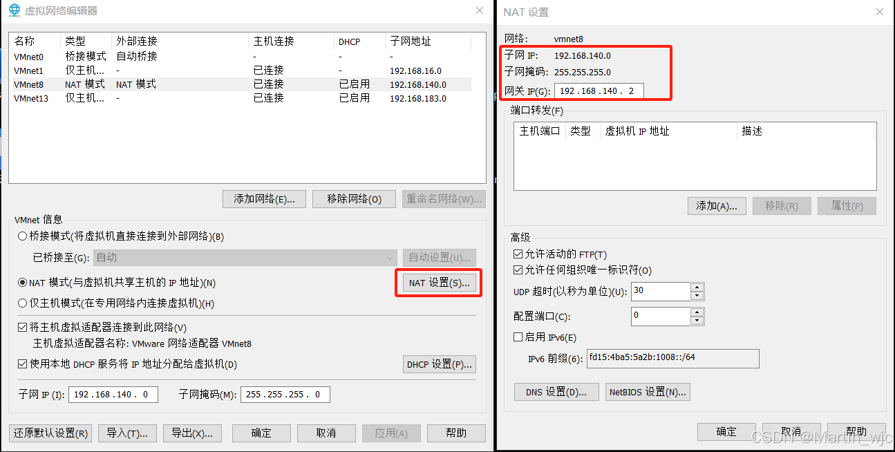The width and height of the screenshot is (895, 452).
Task: Click 属性(P) in port forwarding section
Action: coord(847,206)
